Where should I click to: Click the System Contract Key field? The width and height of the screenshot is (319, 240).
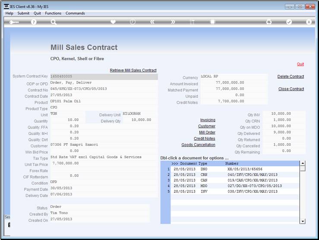pyautogui.click(x=104, y=77)
